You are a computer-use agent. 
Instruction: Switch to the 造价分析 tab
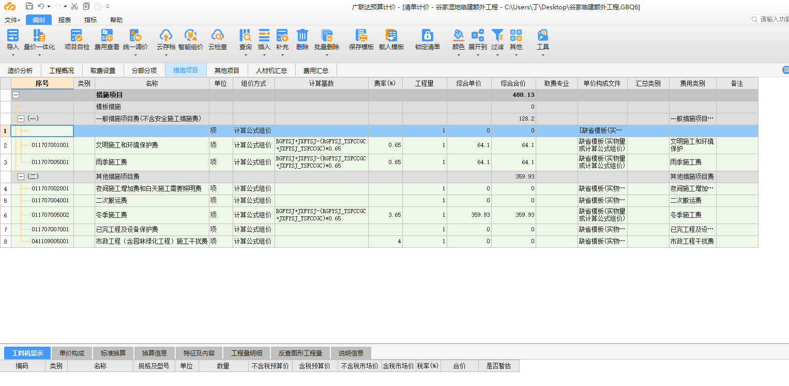tap(20, 70)
